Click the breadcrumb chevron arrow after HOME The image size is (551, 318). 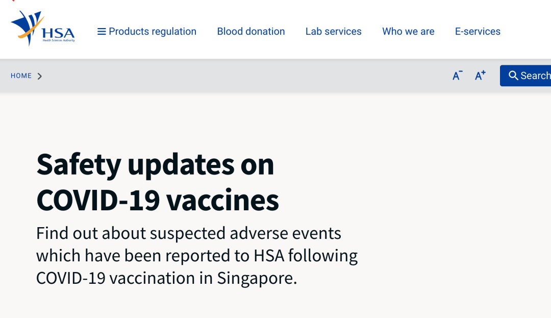tap(40, 76)
